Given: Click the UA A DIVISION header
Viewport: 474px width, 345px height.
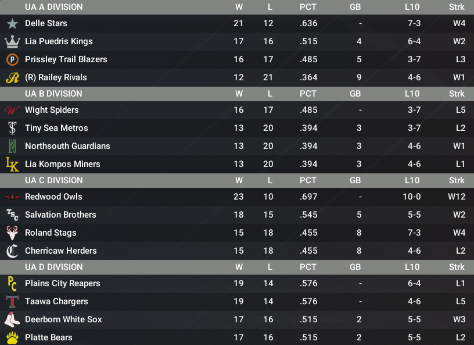Looking at the screenshot, I should (54, 6).
